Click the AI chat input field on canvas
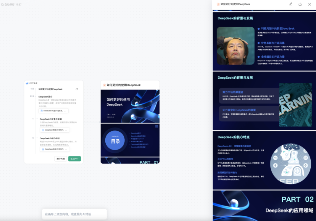The height and width of the screenshot is (221, 316). [74, 214]
